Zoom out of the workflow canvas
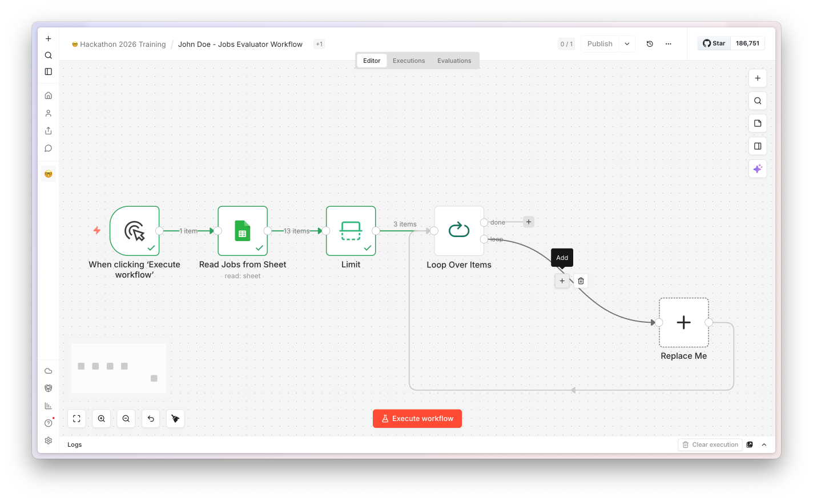This screenshot has width=813, height=501. pos(126,419)
